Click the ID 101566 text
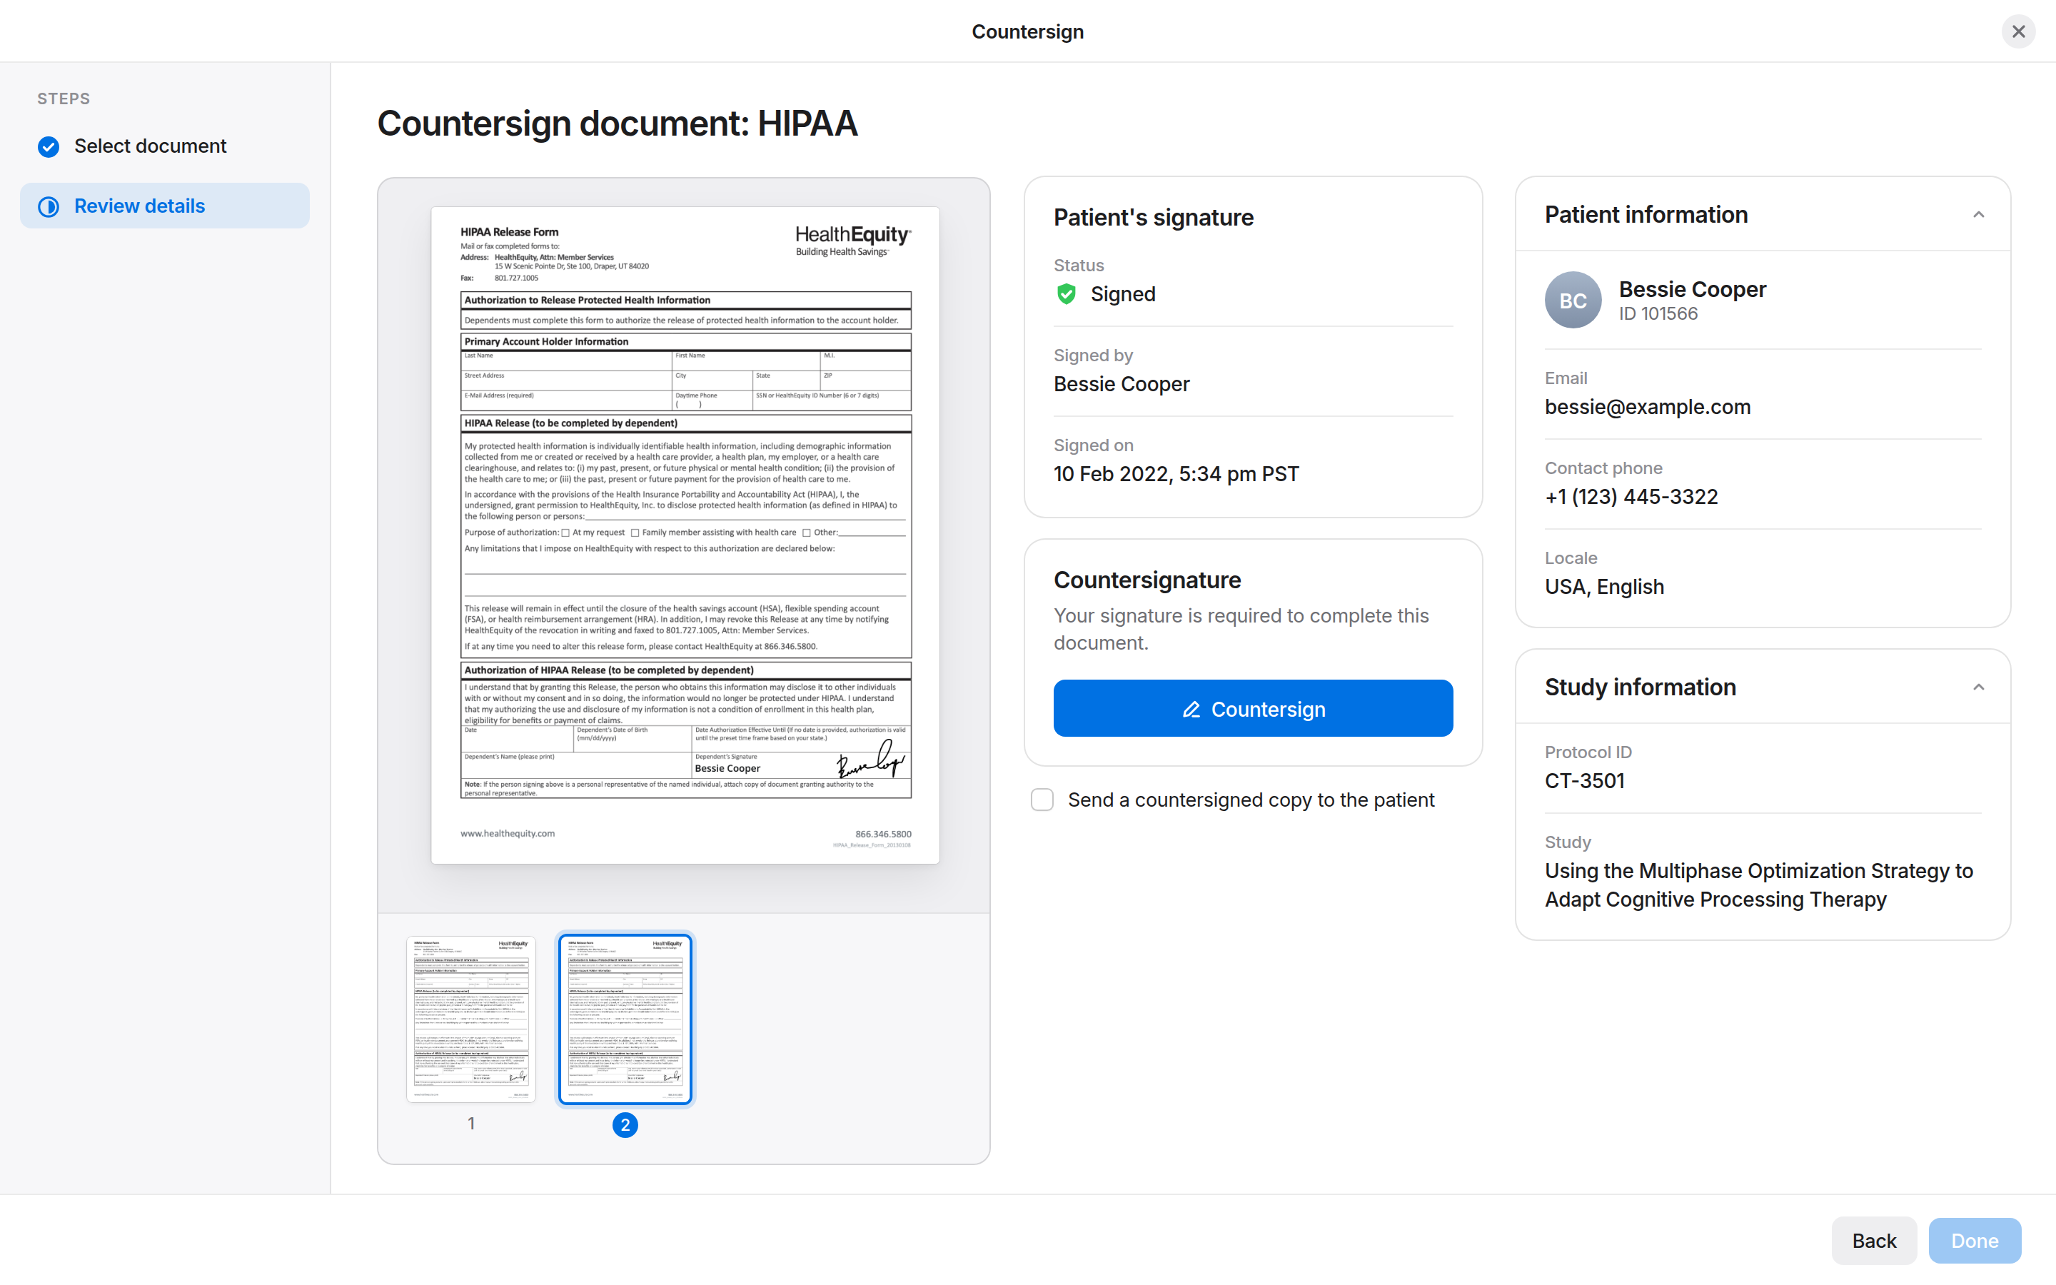 [1658, 313]
